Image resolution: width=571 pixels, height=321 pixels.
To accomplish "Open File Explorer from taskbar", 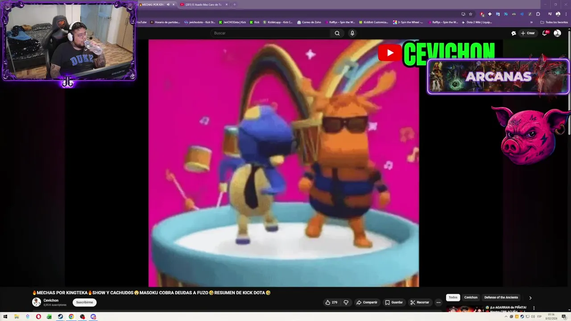I will pyautogui.click(x=17, y=317).
